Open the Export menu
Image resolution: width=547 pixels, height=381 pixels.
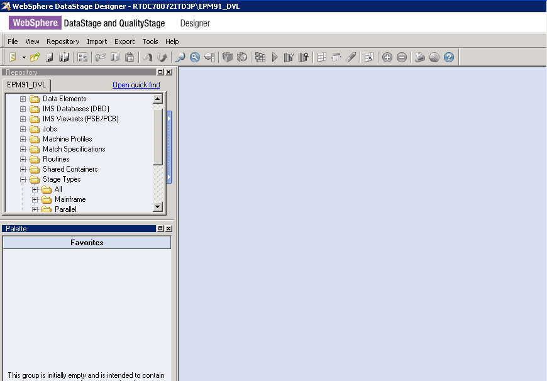[x=124, y=41]
